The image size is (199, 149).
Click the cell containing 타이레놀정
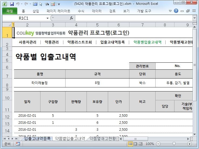coord(40,83)
